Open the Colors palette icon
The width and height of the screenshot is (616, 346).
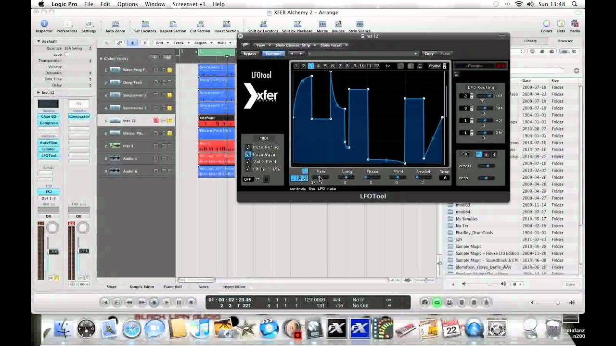pos(547,24)
